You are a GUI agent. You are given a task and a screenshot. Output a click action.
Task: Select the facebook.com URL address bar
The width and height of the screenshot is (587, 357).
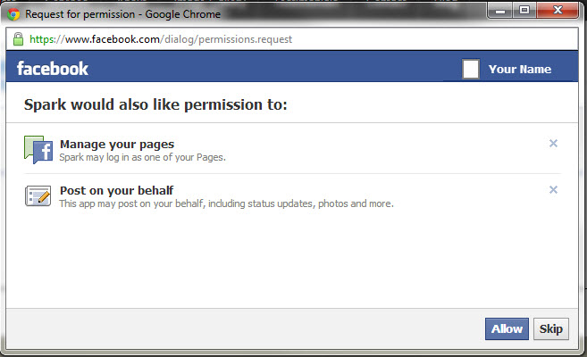(292, 39)
